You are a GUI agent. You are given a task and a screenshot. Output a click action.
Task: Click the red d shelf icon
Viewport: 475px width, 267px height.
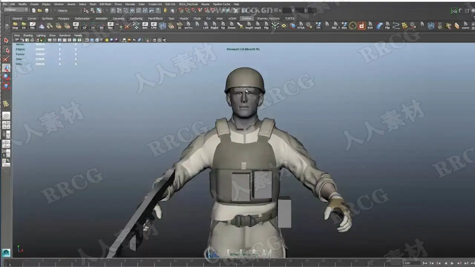pos(361,26)
